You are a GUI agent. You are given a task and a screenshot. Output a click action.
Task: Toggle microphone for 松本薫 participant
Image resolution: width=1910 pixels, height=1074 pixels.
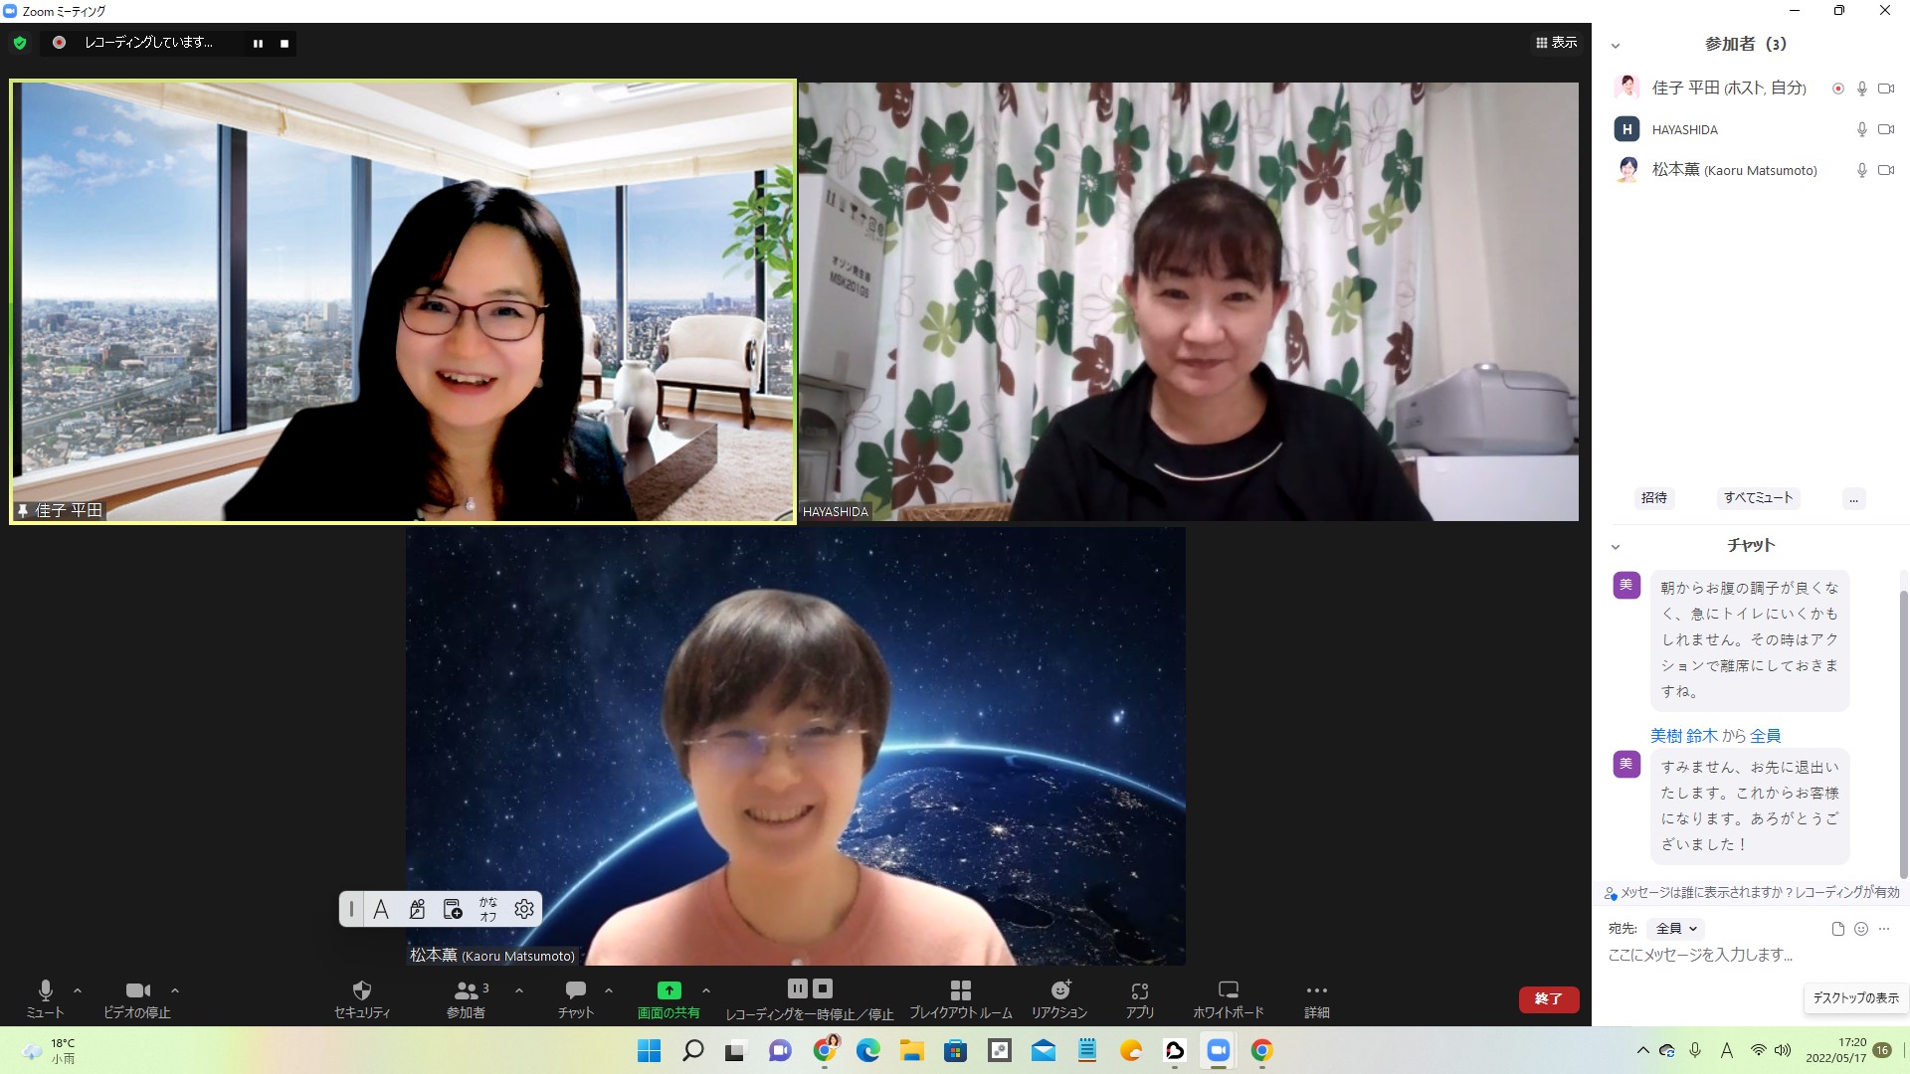coord(1862,170)
